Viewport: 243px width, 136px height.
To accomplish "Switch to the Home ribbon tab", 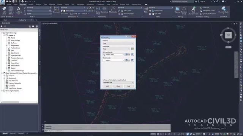I will pyautogui.click(x=9, y=5).
